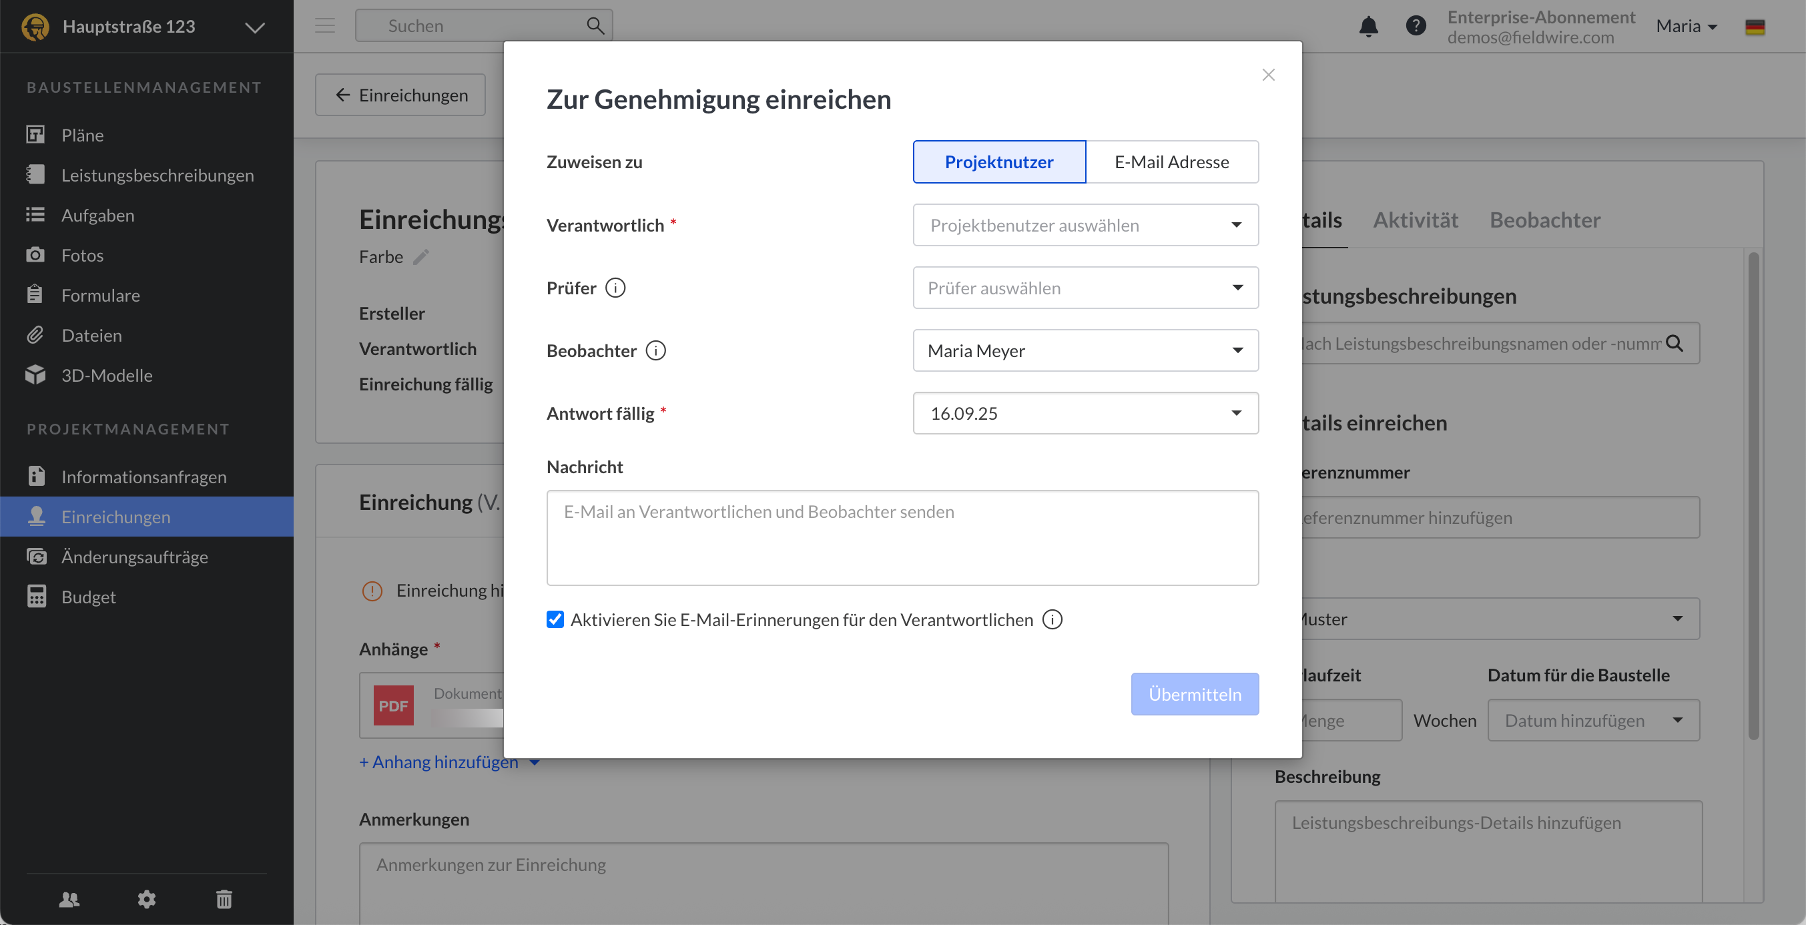The image size is (1806, 925).
Task: Close the Zur Genehmigung einreichen dialog
Action: (x=1267, y=75)
